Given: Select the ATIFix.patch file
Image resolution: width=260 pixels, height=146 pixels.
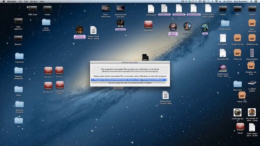Looking at the screenshot, I should click(x=151, y=9).
